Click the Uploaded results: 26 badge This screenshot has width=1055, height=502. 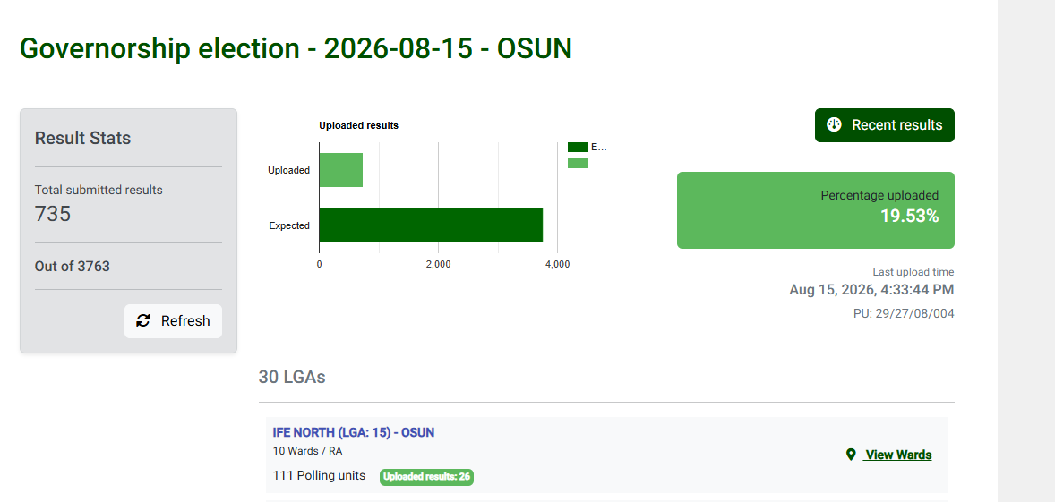coord(426,477)
